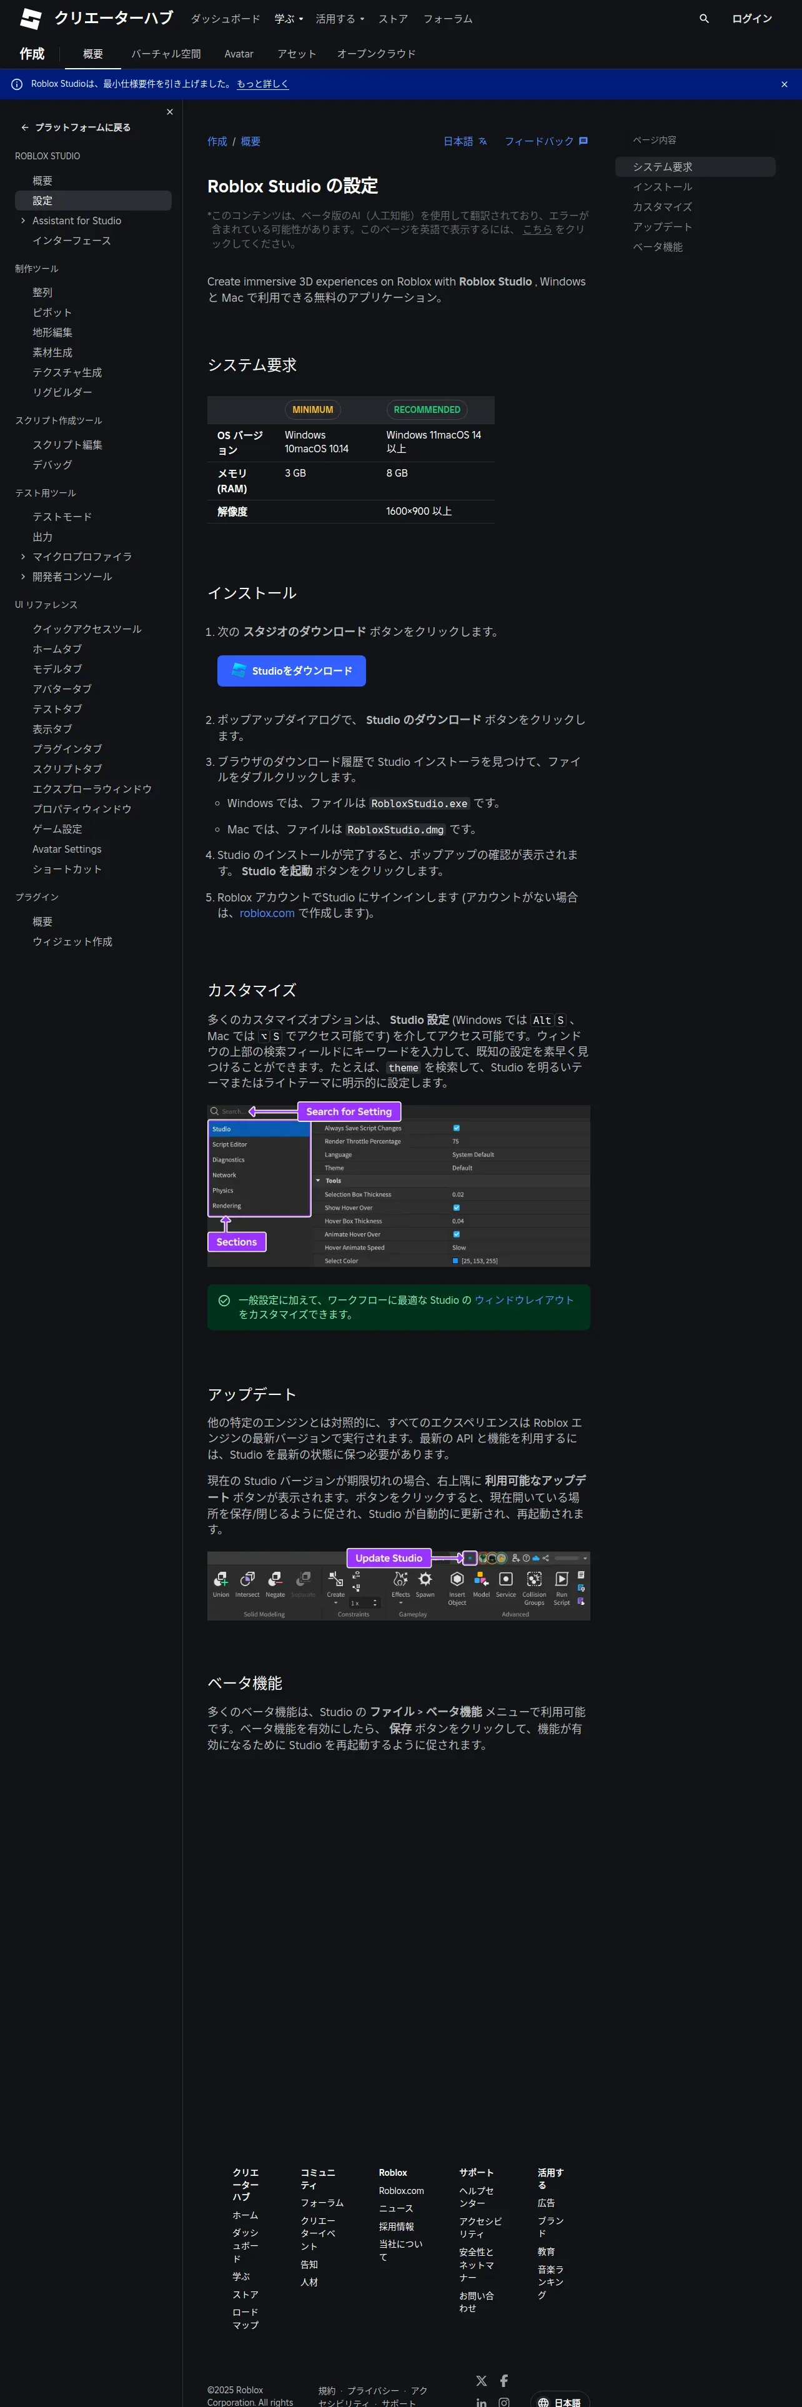Switch to the オープンクラウド tab
The image size is (802, 2407).
tap(376, 54)
